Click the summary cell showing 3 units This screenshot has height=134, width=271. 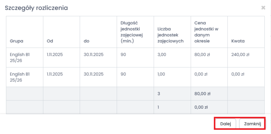(159, 94)
